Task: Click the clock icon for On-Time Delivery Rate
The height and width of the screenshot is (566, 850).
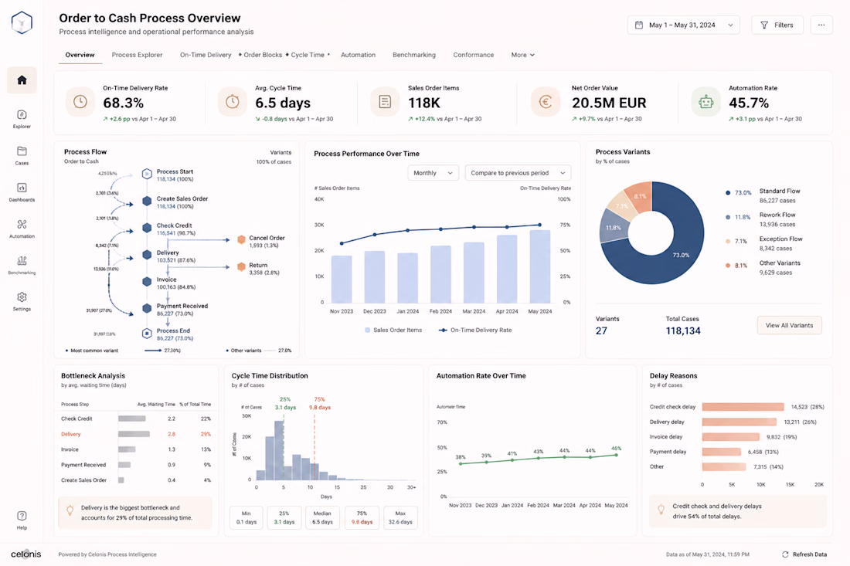Action: [x=80, y=102]
